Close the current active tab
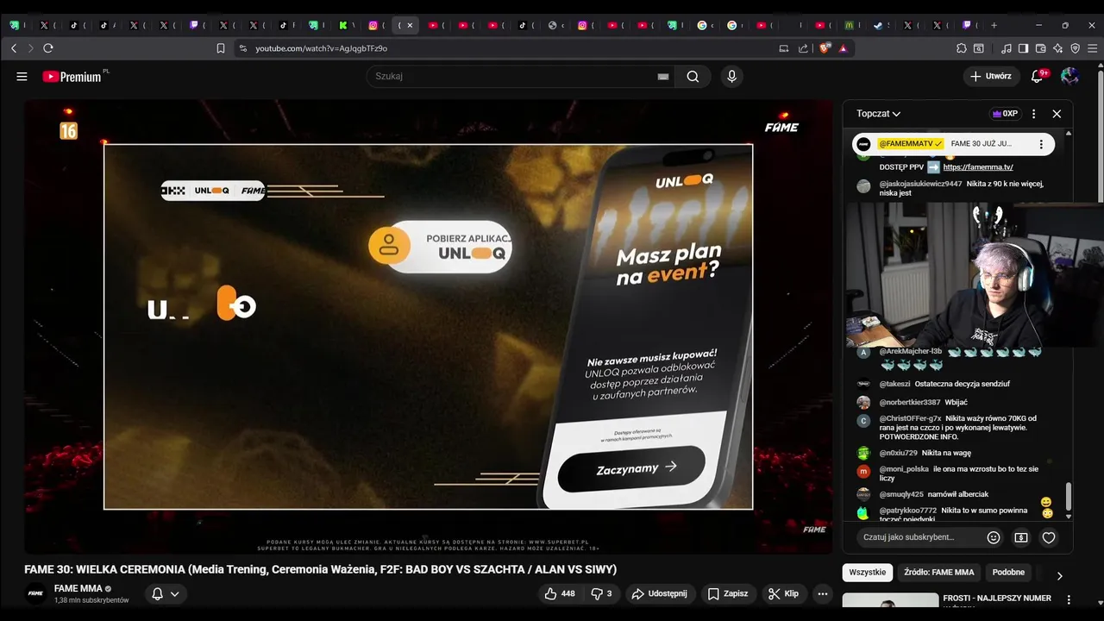 410,25
